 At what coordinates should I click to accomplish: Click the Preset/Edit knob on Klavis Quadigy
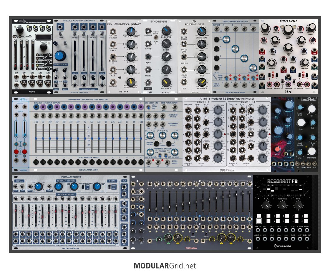(x=44, y=47)
